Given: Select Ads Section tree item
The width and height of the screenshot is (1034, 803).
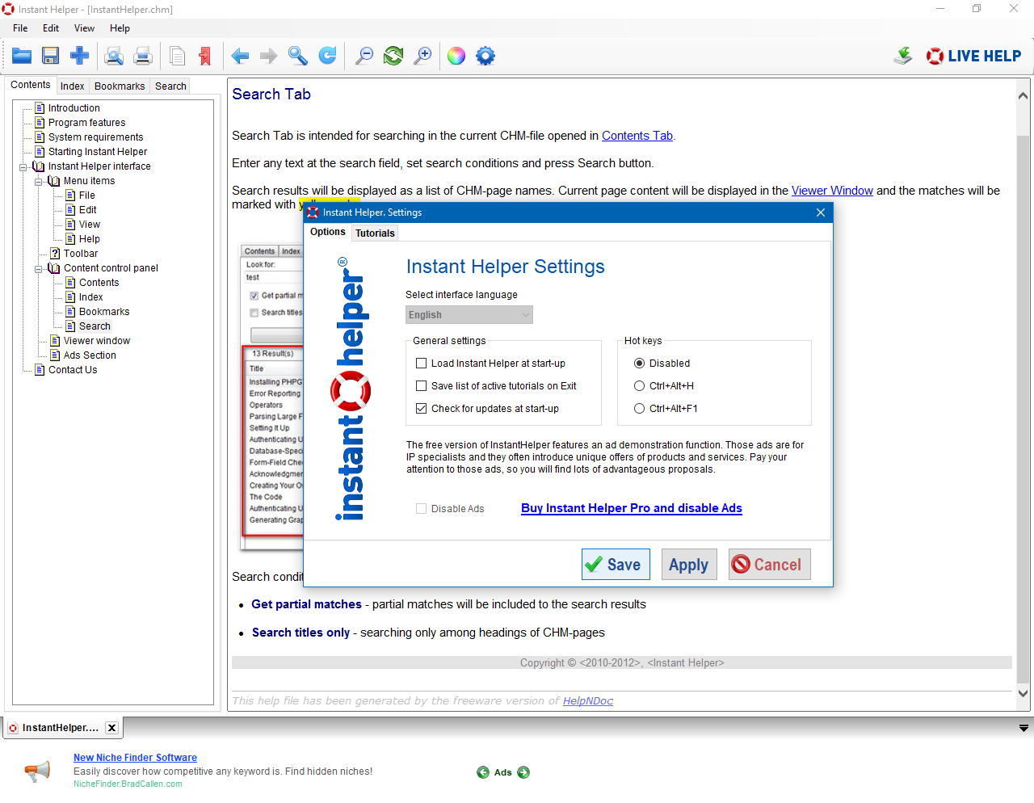Looking at the screenshot, I should [90, 355].
